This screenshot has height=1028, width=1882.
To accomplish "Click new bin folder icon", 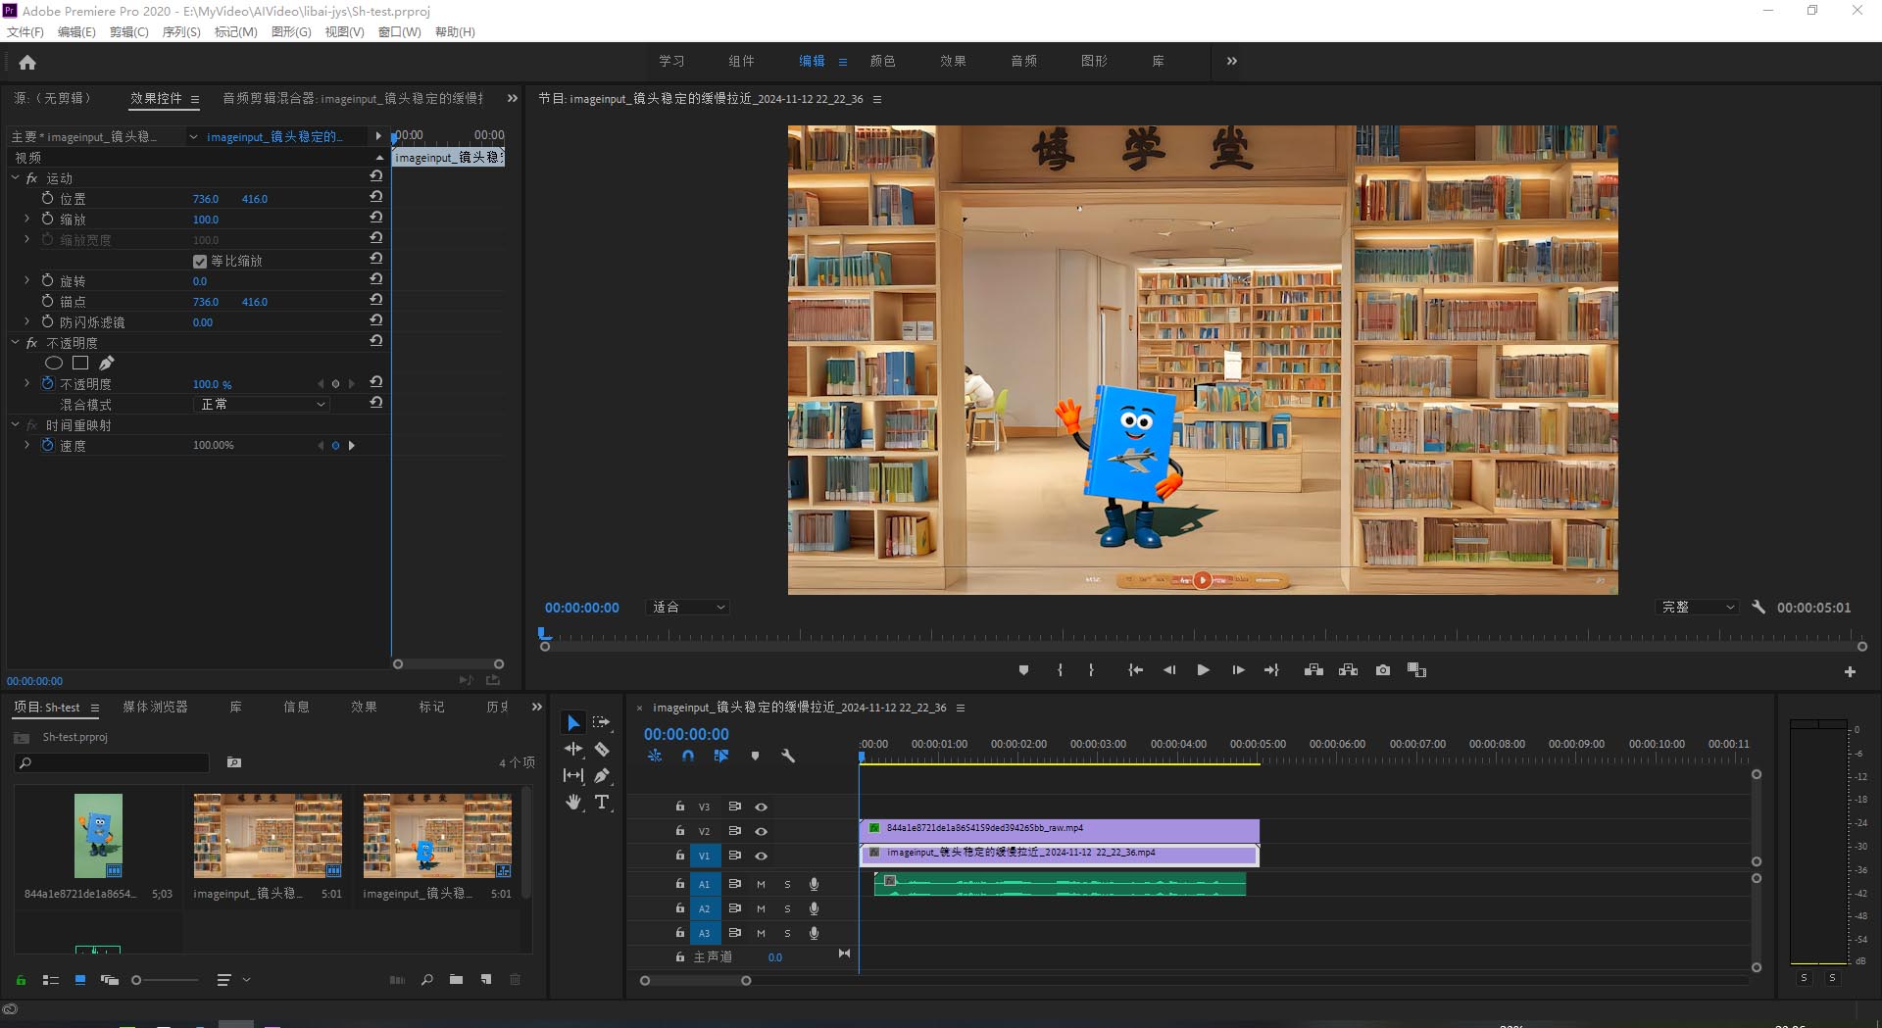I will point(456,979).
